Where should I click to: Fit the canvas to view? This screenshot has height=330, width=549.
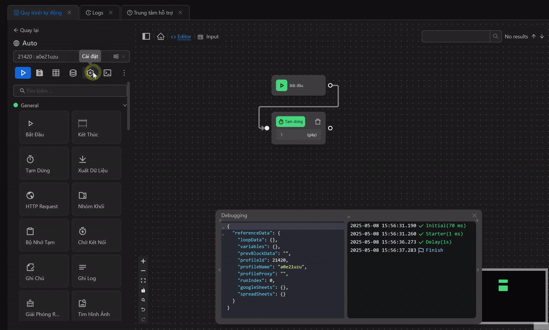coord(143,280)
